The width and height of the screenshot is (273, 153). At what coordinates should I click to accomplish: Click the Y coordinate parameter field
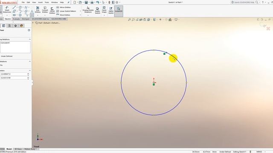coord(14,78)
